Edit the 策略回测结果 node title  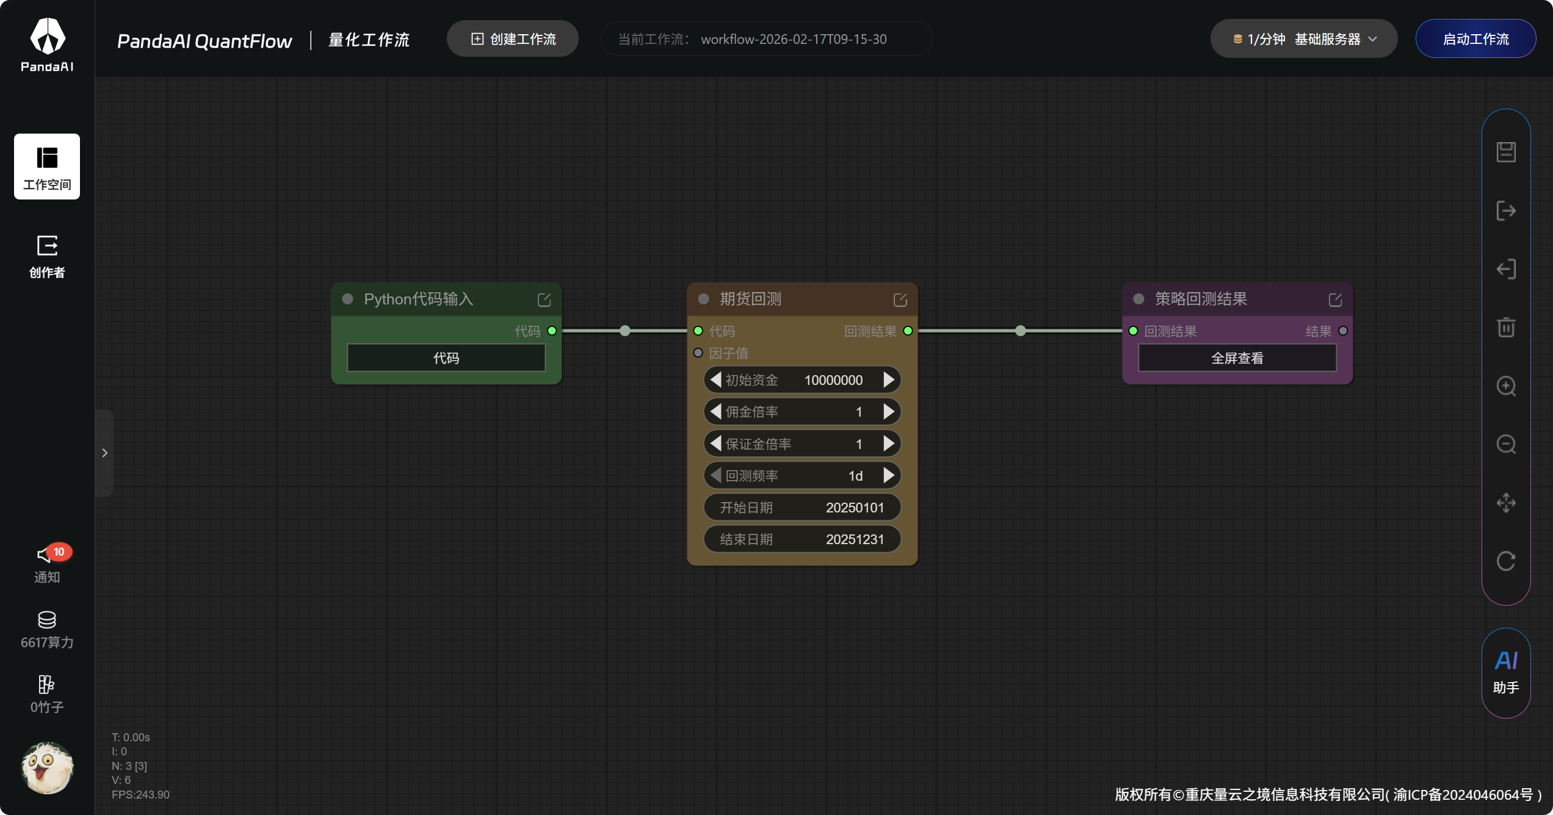click(x=1335, y=300)
